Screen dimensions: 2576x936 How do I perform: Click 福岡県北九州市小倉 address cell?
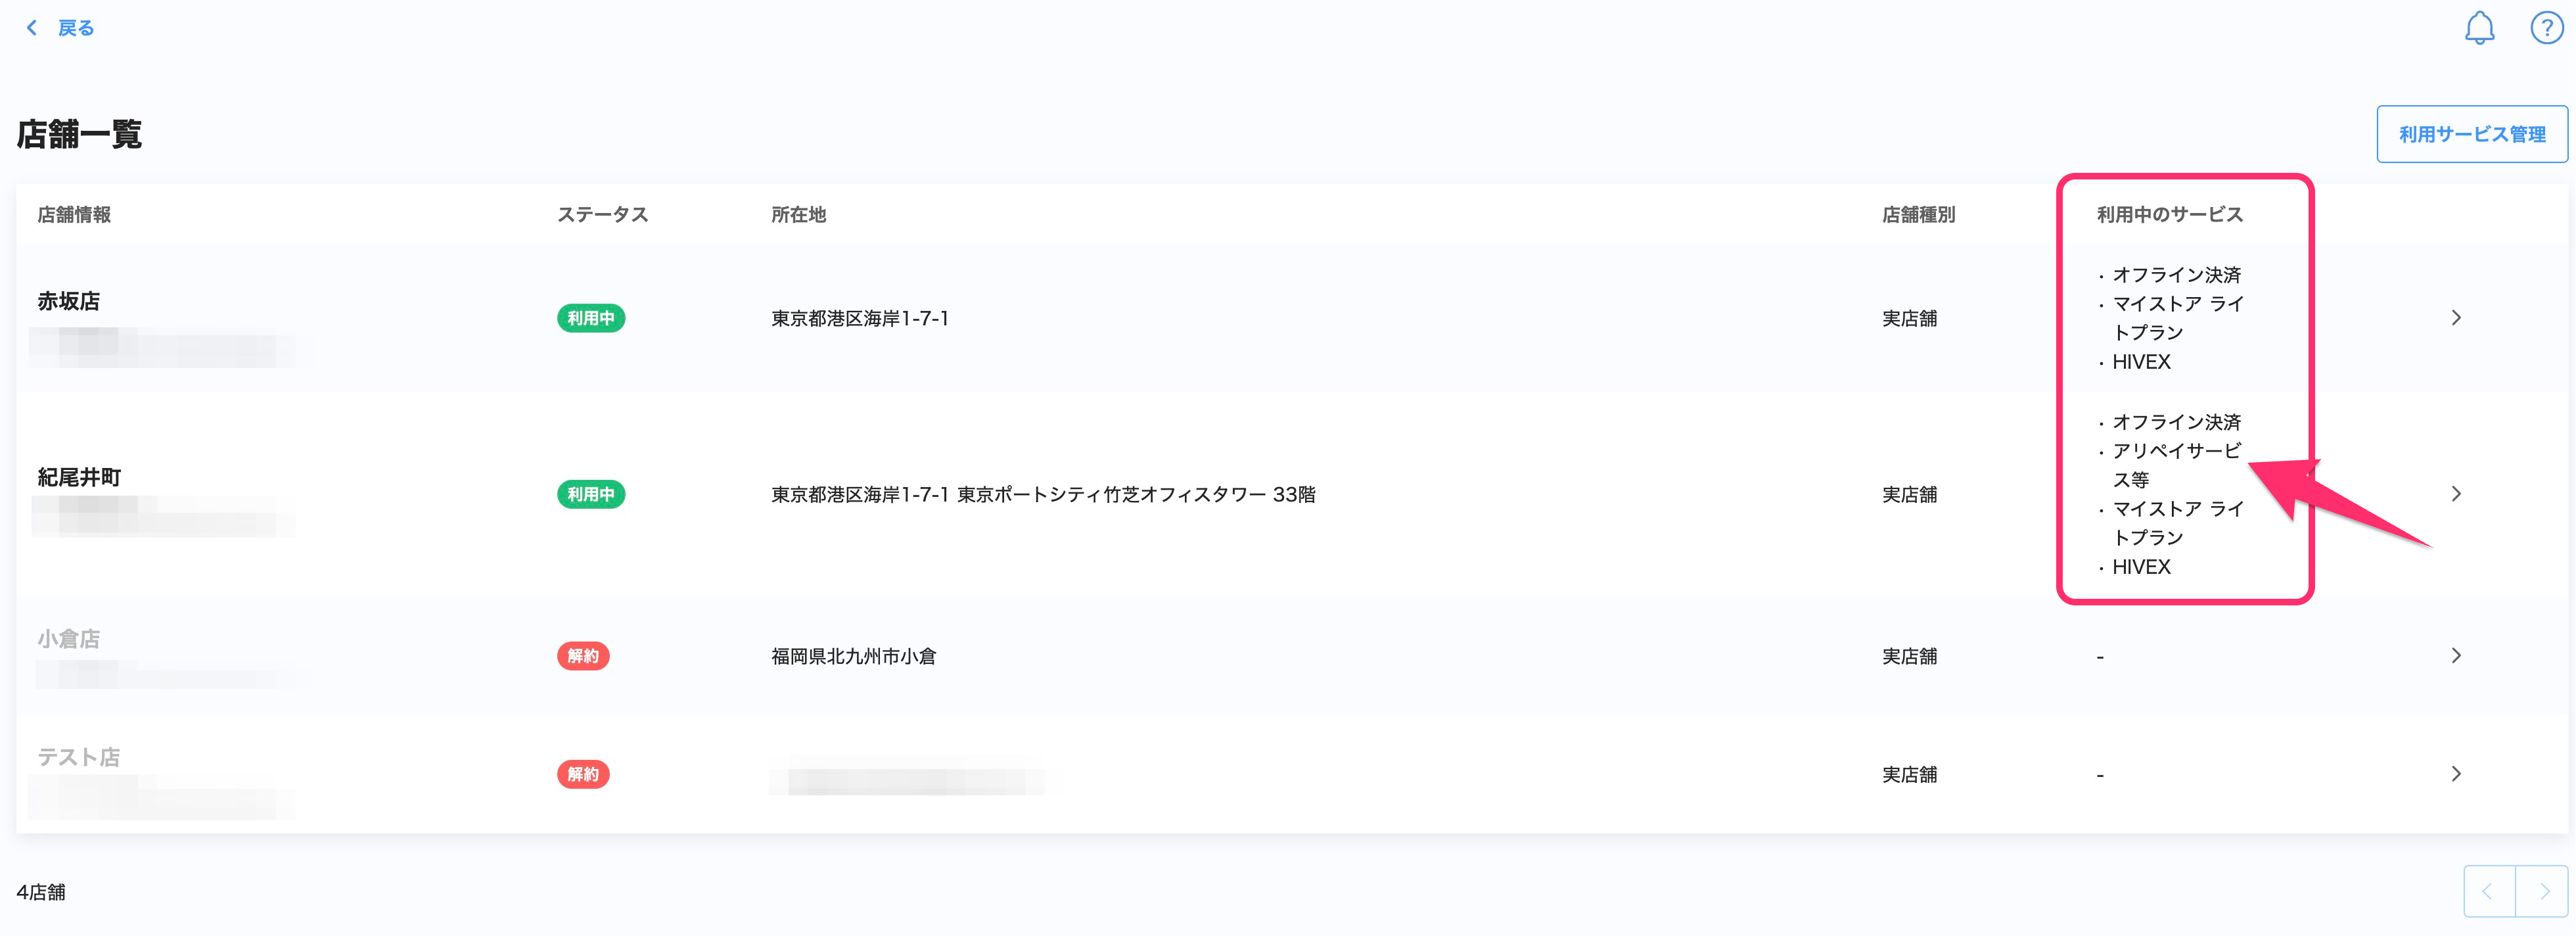853,656
